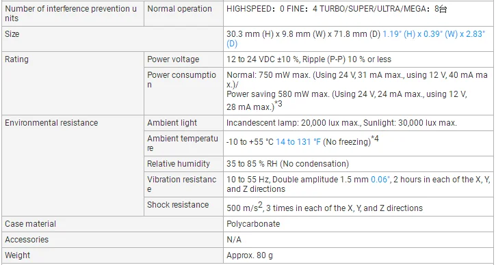This screenshot has width=496, height=265.
Task: Click the Environmental resistance heading cell
Action: 51,122
